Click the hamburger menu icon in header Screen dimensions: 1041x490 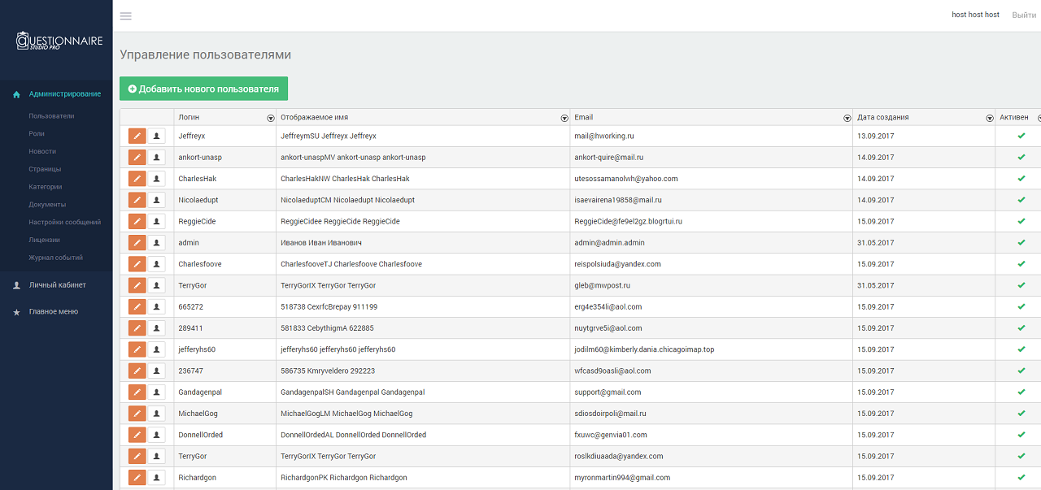tap(125, 15)
